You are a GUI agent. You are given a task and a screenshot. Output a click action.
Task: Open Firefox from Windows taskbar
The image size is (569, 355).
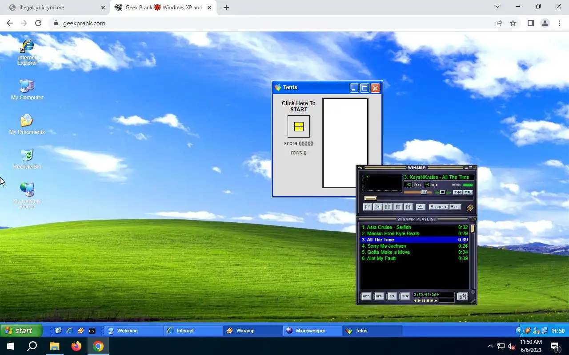click(x=76, y=346)
